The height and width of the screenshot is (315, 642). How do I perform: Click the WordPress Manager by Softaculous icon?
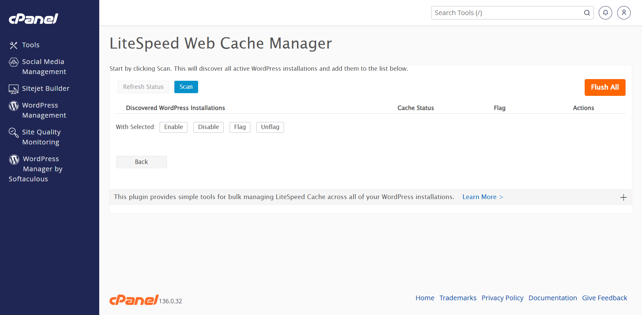[14, 160]
